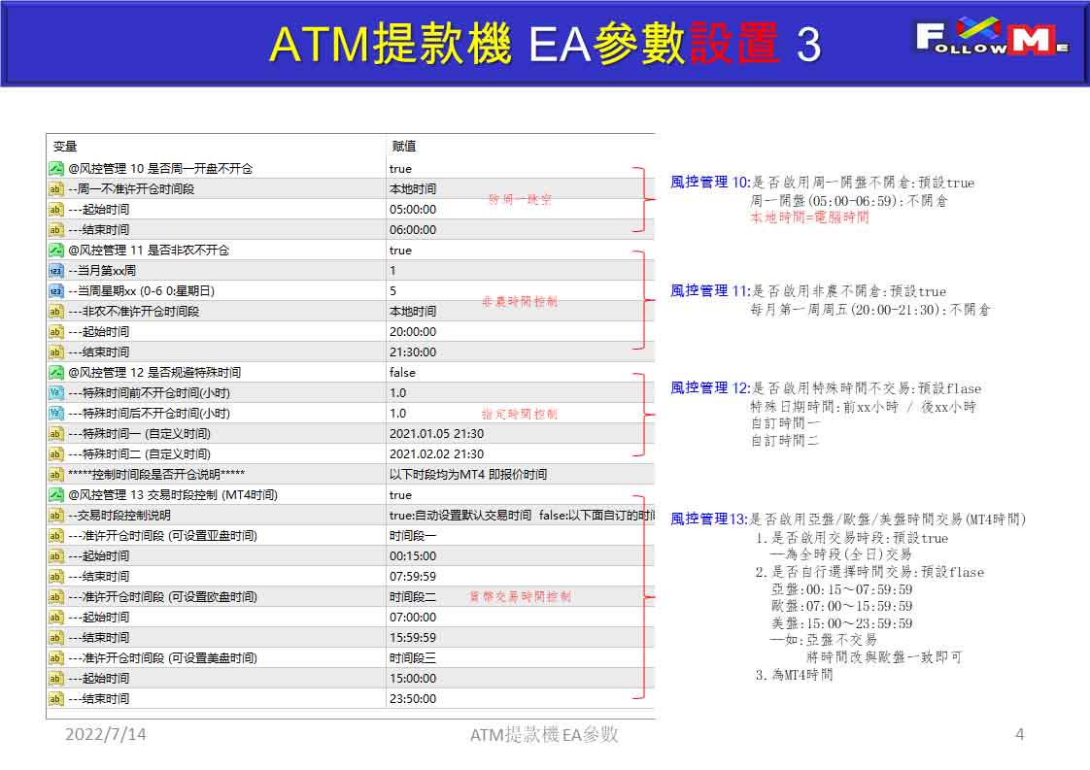Image resolution: width=1090 pixels, height=770 pixels.
Task: Click icon beside 风控管理 10 周一开盘不开仓
Action: click(55, 168)
